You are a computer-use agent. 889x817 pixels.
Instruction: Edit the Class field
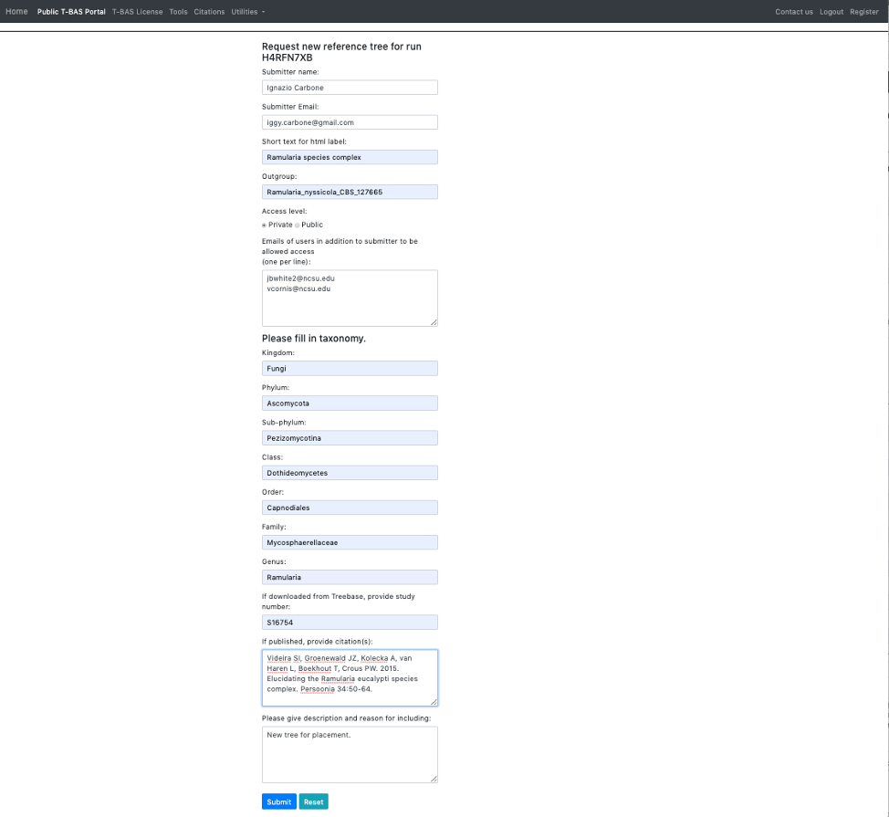coord(350,473)
